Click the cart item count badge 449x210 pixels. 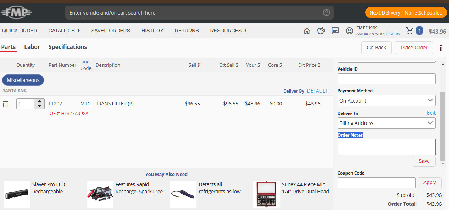(419, 31)
